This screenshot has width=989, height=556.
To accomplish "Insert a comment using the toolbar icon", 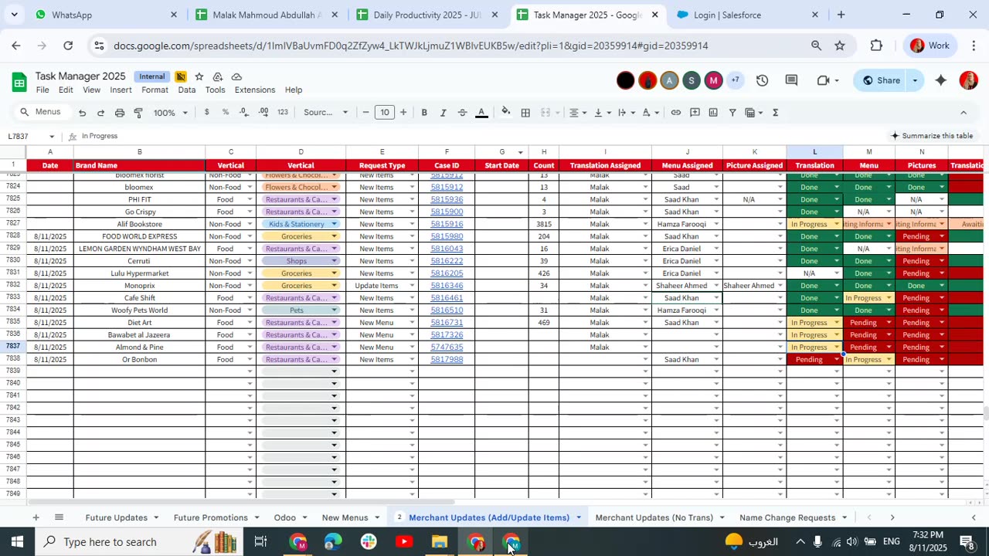I will point(695,113).
